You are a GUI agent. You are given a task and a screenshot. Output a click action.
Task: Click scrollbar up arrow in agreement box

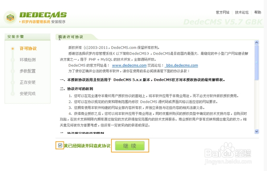click(x=257, y=43)
